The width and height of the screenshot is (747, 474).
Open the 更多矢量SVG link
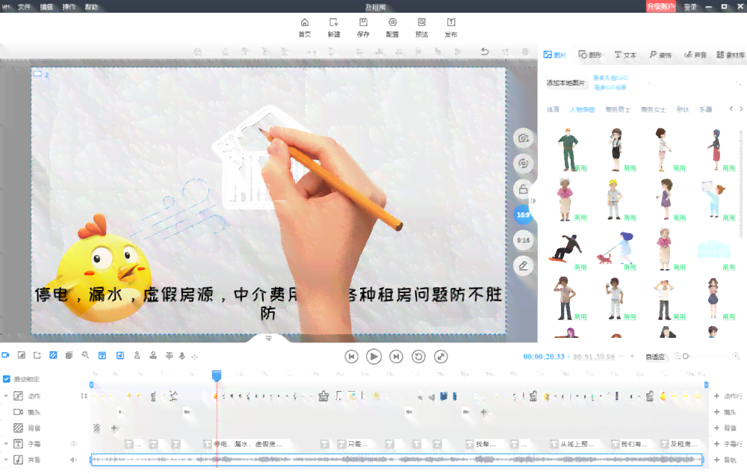[x=610, y=78]
